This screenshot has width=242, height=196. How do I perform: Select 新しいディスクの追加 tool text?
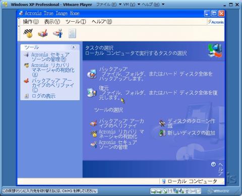click(x=192, y=133)
